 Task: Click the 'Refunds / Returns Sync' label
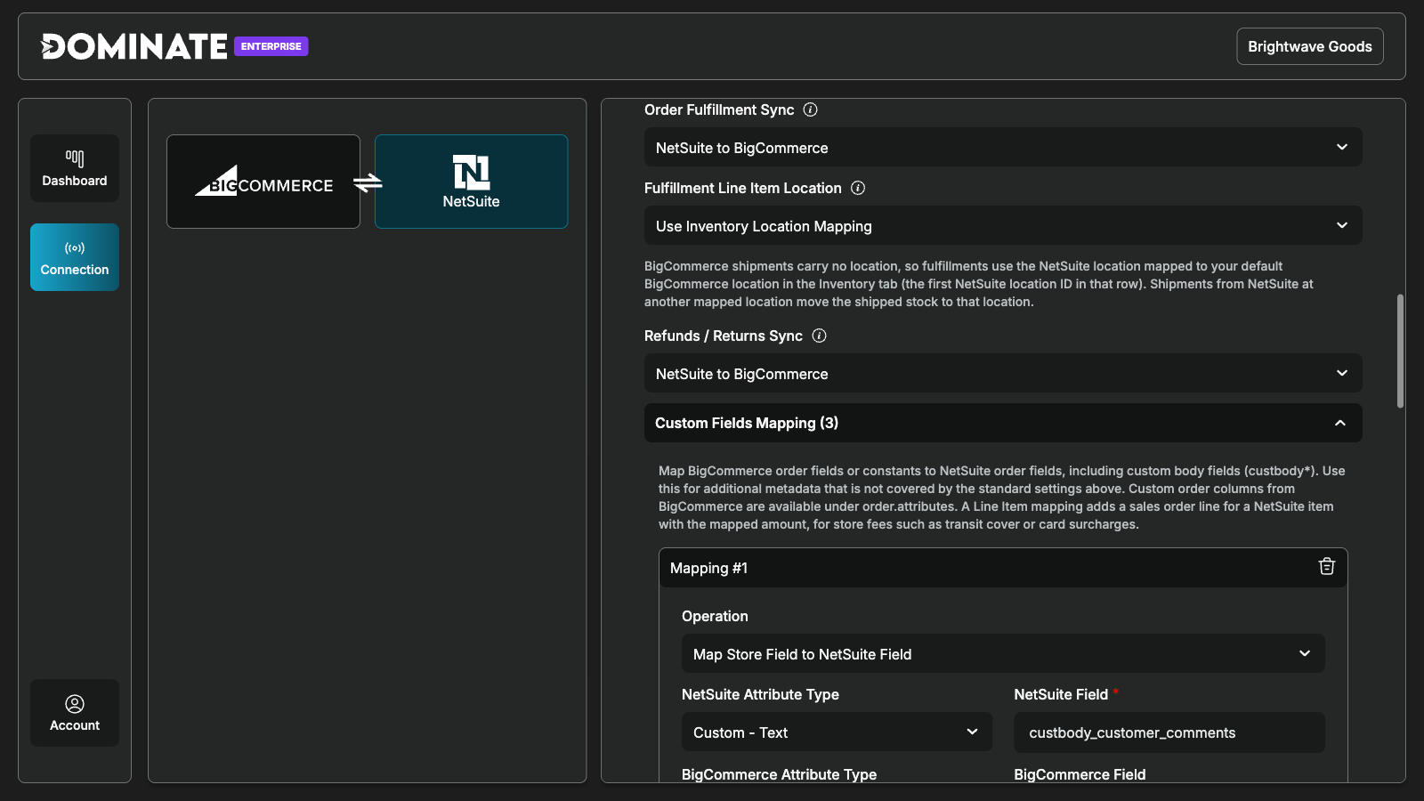tap(724, 336)
